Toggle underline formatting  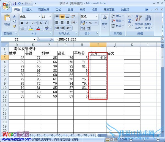pyautogui.click(x=32, y=23)
